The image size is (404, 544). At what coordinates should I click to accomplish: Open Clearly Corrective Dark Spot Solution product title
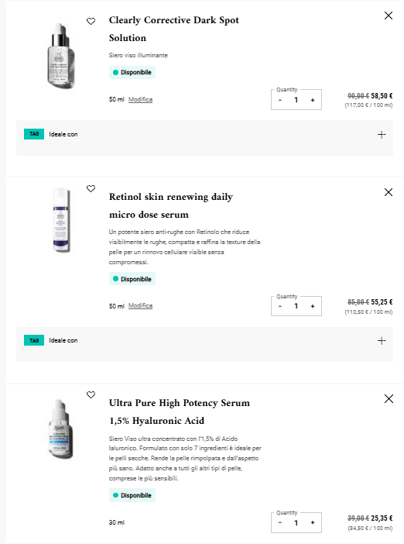point(174,29)
